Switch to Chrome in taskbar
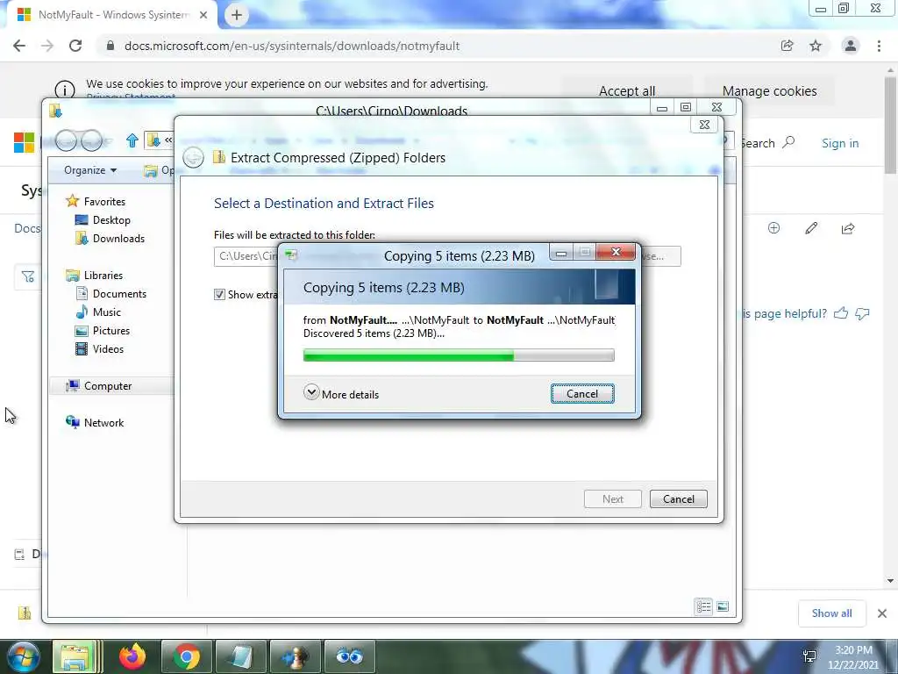898x674 pixels. pos(186,656)
